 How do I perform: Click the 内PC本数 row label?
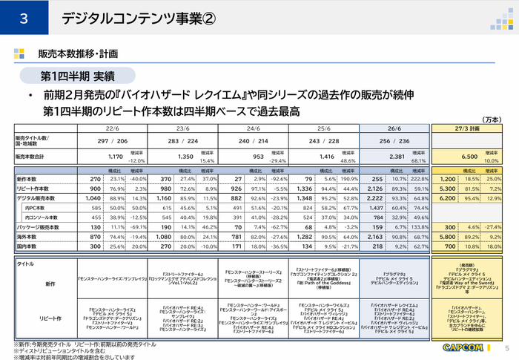coord(35,208)
